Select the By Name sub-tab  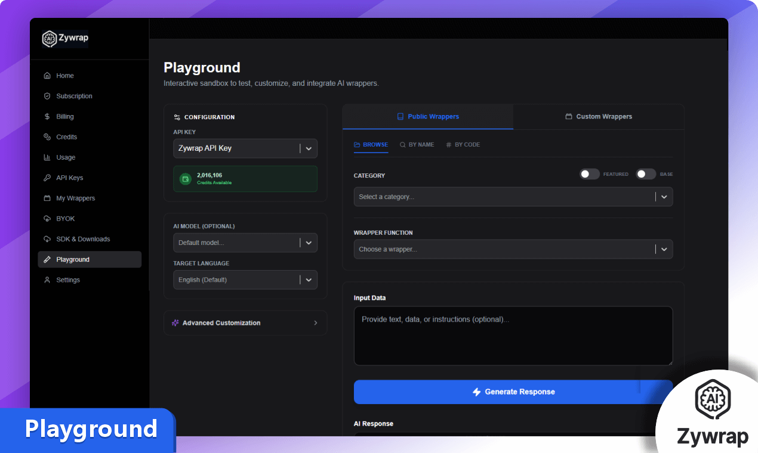point(417,144)
